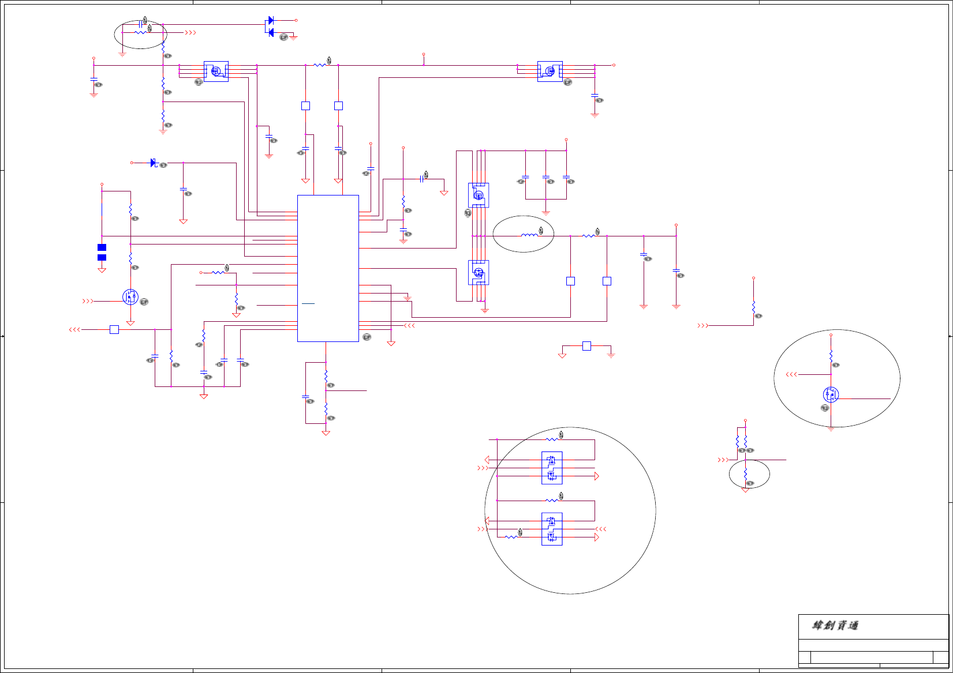The width and height of the screenshot is (953, 673).
Task: Click the square test point left of the bottom-left capacitors
Action: click(x=114, y=329)
